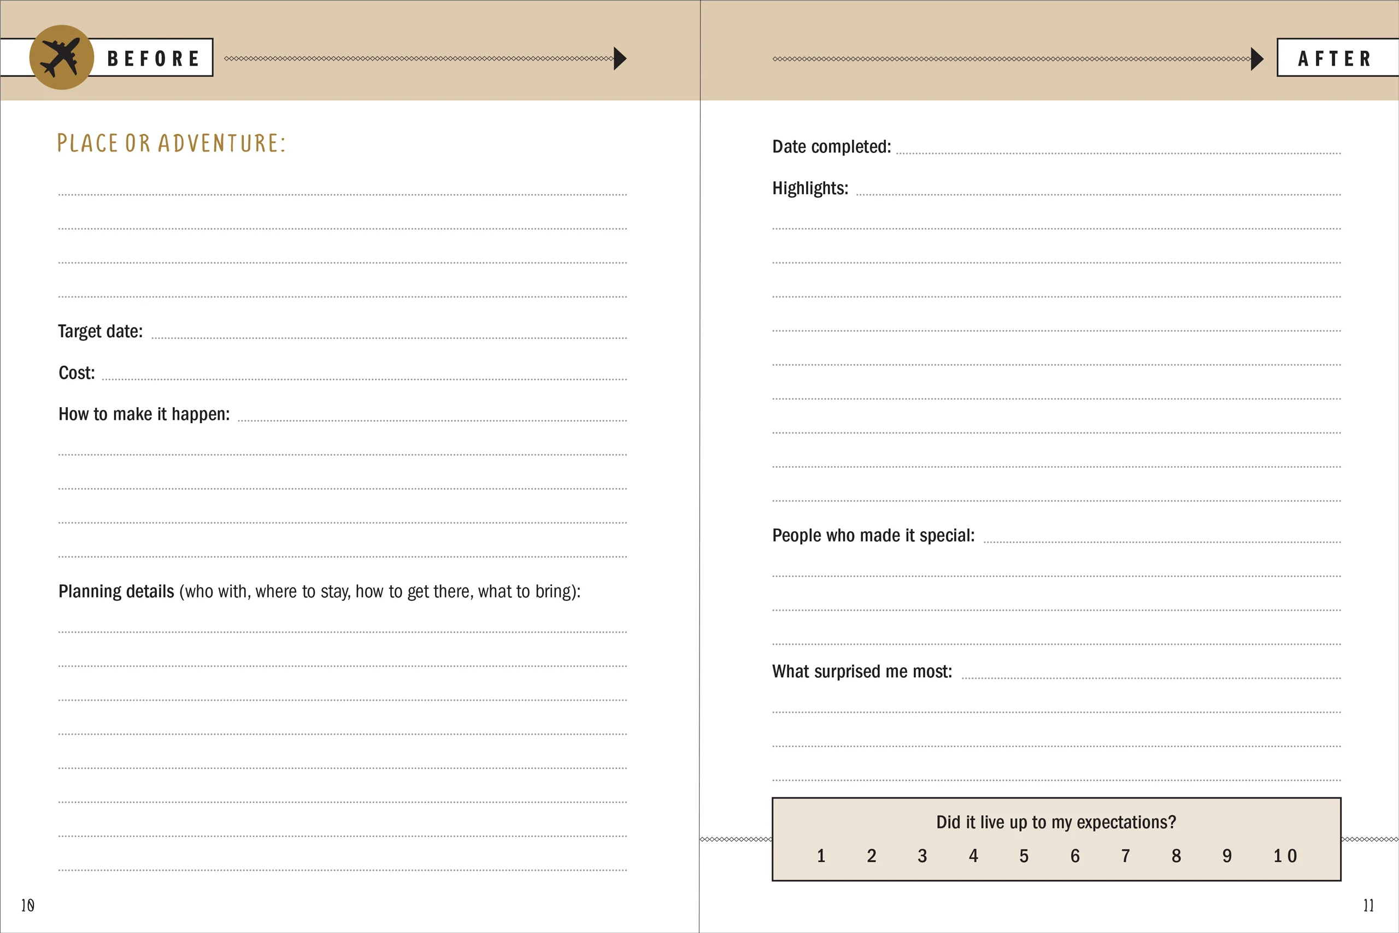1399x933 pixels.
Task: Click the arrowhead beside the BEFORE banner
Action: (x=620, y=58)
